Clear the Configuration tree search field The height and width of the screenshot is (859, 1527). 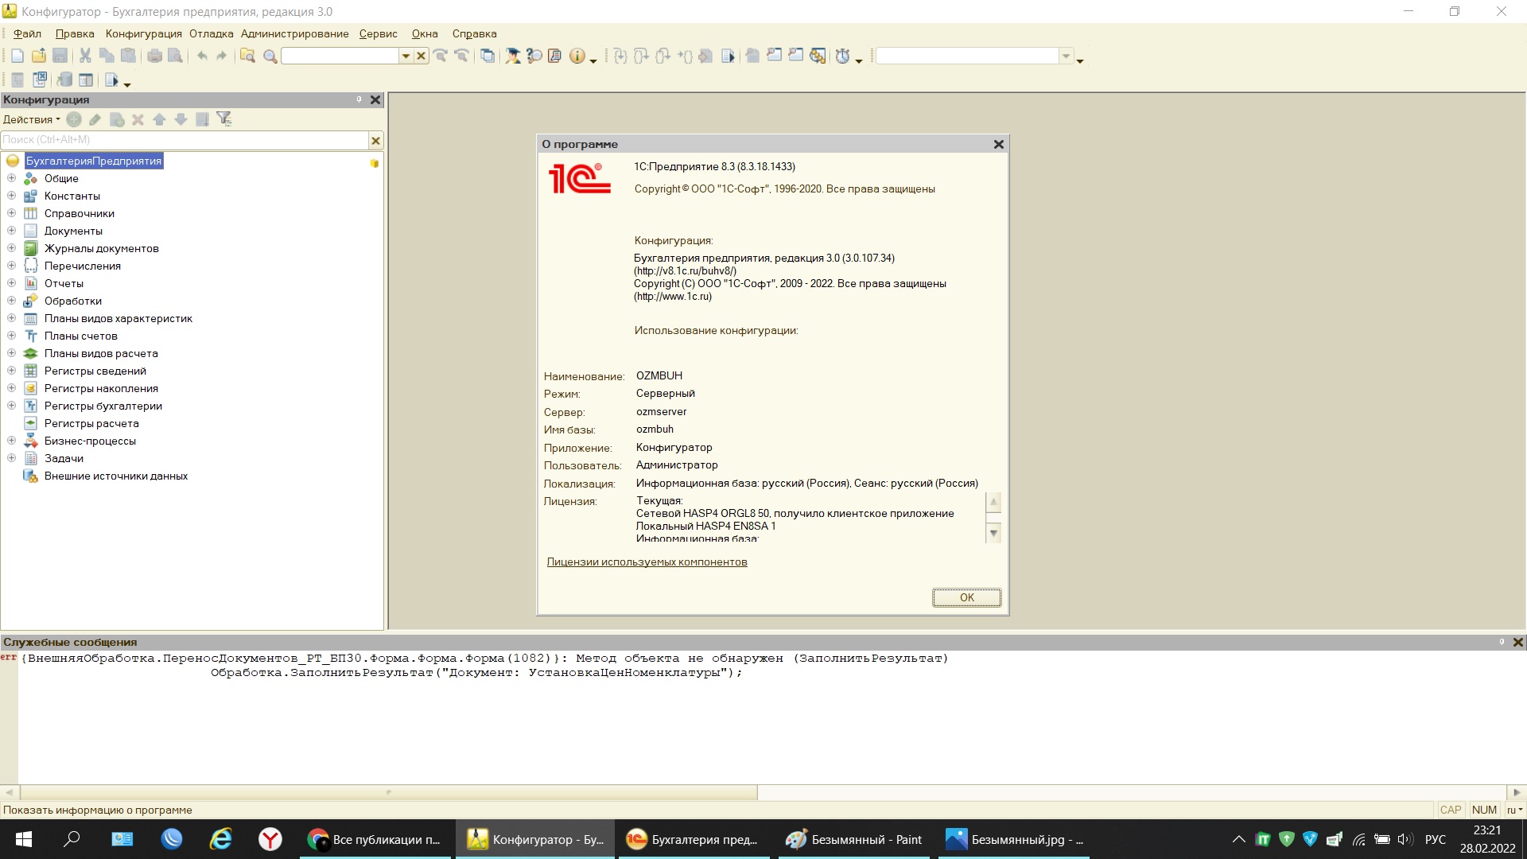375,141
